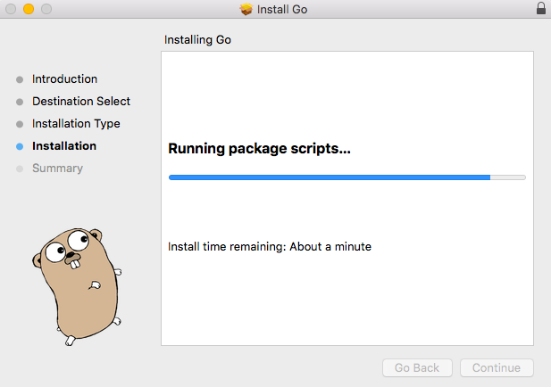Click the 'Installing Go' heading

[x=197, y=39]
